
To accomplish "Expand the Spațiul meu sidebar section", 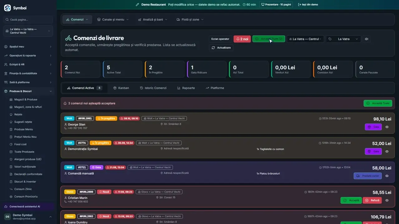I will point(28,47).
